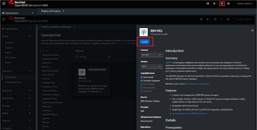Expand the Workloads navigation section

(x=16, y=91)
